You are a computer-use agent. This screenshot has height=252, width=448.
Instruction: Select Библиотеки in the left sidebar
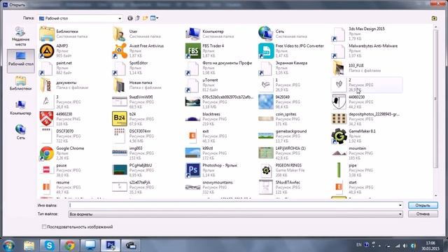point(20,83)
